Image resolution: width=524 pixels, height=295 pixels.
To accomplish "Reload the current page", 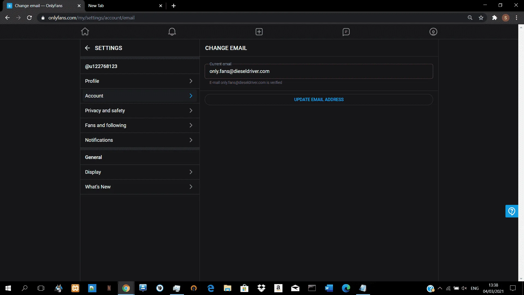I will point(29,18).
